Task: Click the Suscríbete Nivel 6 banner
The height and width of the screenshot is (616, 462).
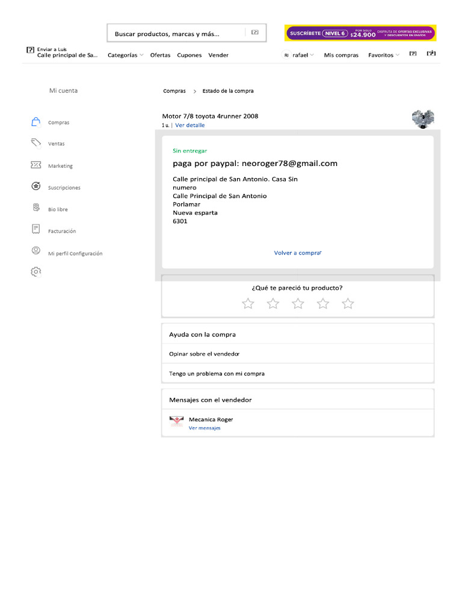Action: 360,34
